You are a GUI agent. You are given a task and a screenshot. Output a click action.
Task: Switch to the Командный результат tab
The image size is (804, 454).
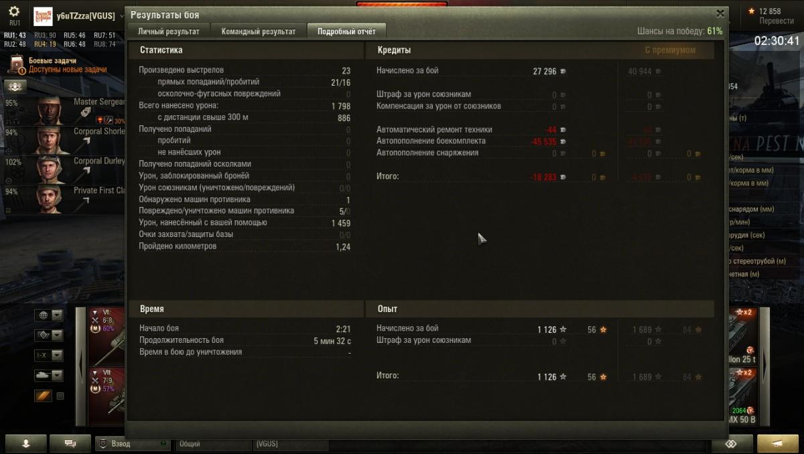259,31
